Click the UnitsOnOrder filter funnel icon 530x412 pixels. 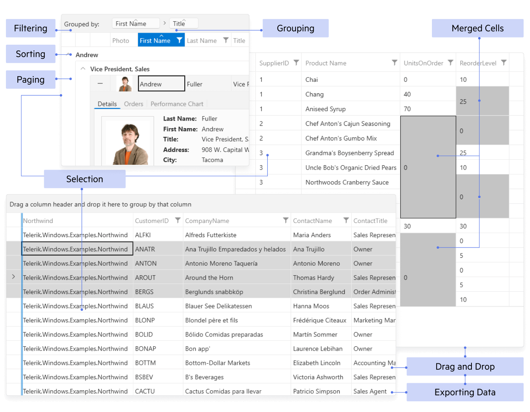point(450,63)
